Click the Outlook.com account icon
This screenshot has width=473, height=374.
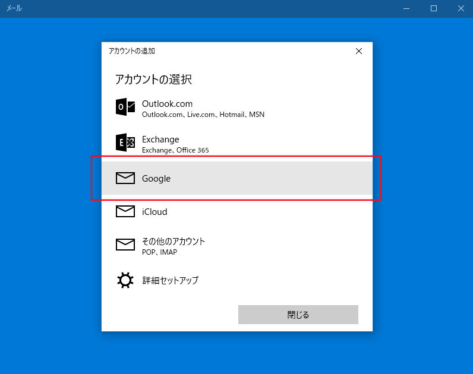coord(125,107)
